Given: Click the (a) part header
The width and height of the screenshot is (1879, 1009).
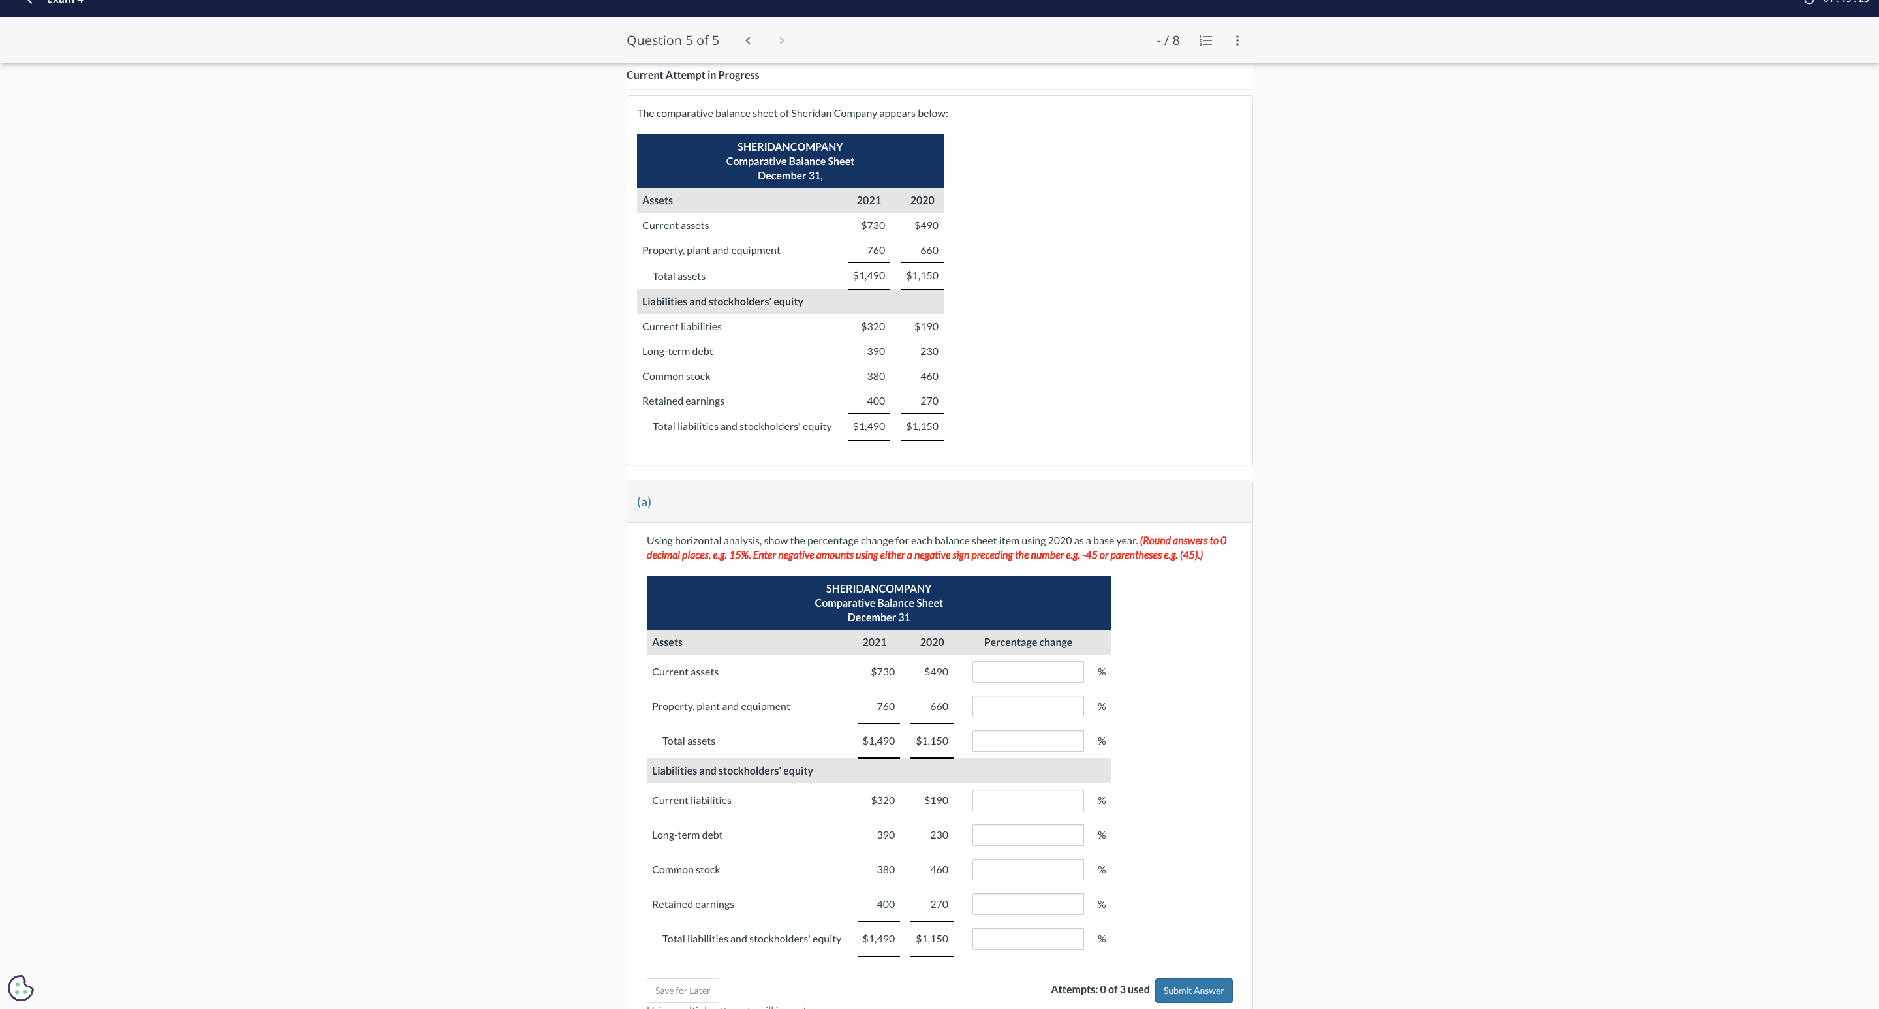Looking at the screenshot, I should click(644, 501).
